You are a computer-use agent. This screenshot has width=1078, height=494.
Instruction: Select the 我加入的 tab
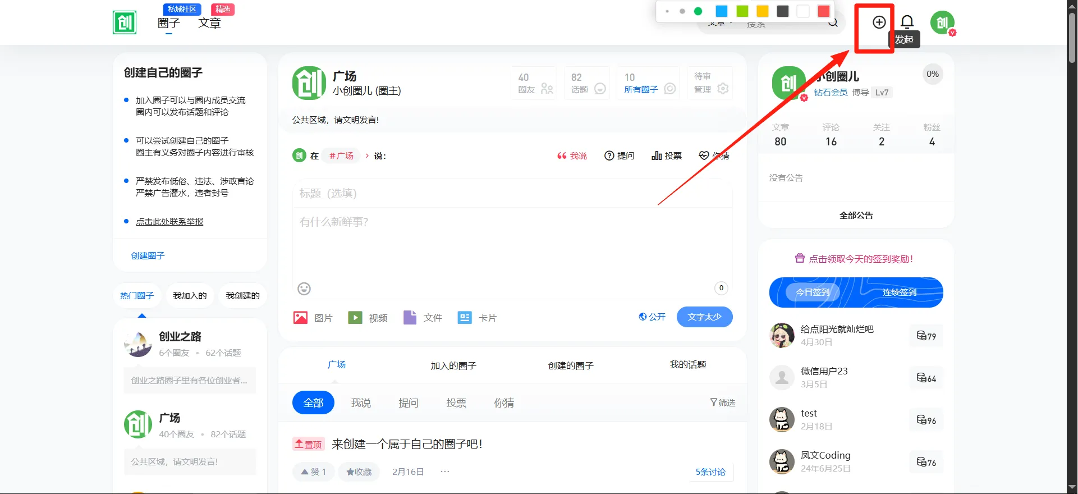[x=190, y=295]
